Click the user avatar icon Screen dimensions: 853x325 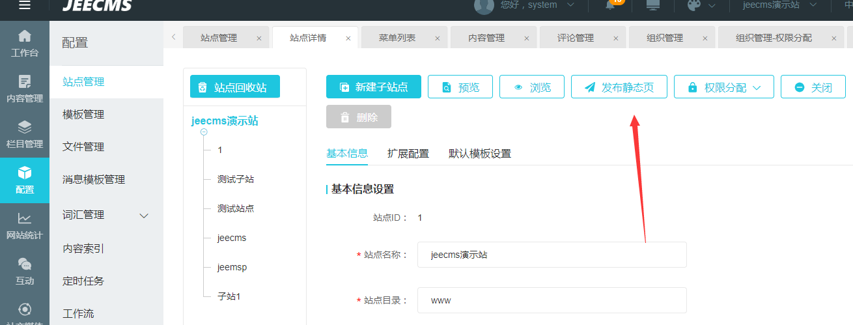click(x=484, y=5)
